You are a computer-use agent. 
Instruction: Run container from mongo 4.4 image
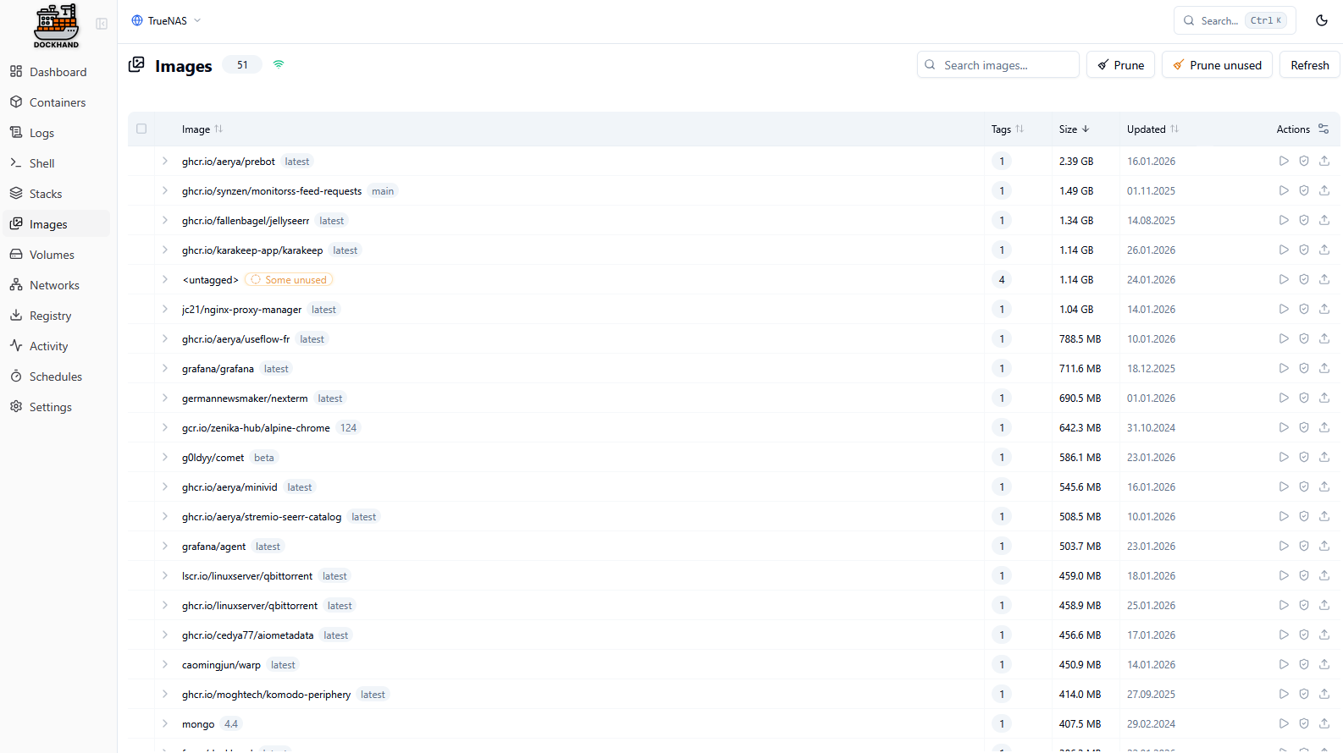click(1284, 723)
